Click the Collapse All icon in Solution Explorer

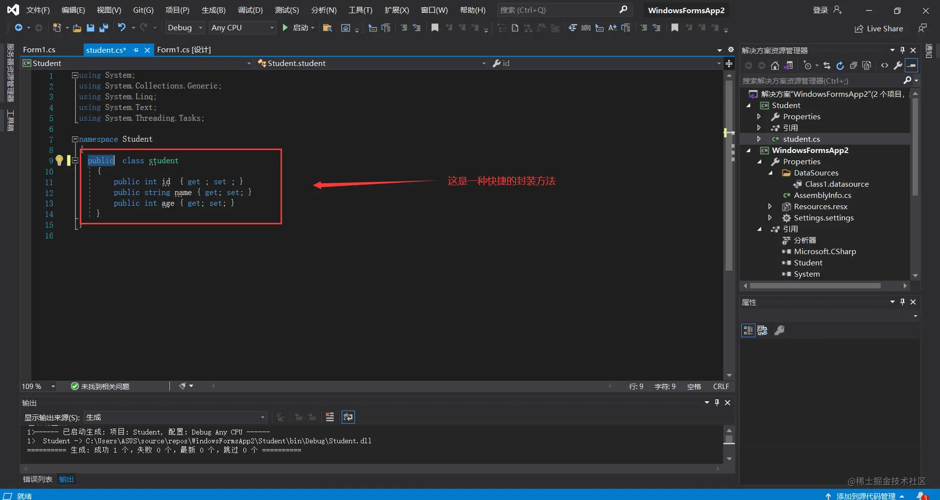853,65
